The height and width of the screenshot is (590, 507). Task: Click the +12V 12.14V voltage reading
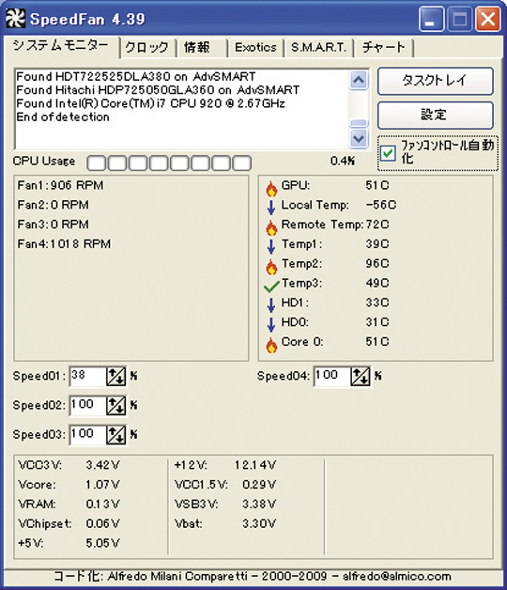225,465
